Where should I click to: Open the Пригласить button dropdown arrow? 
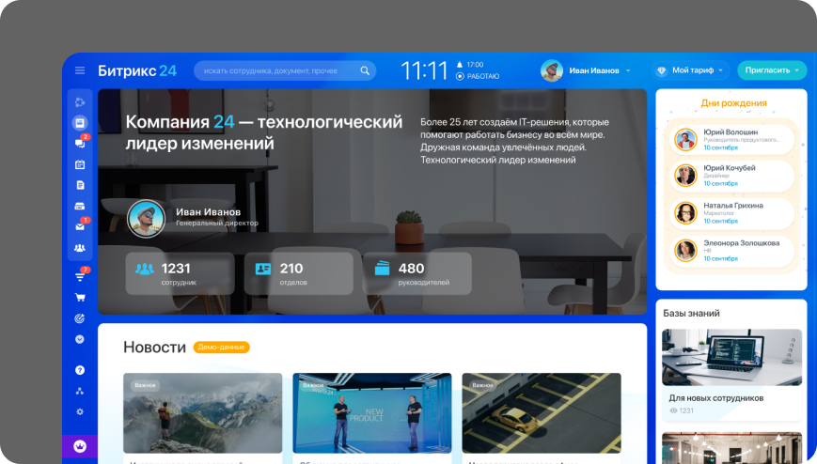coord(797,70)
